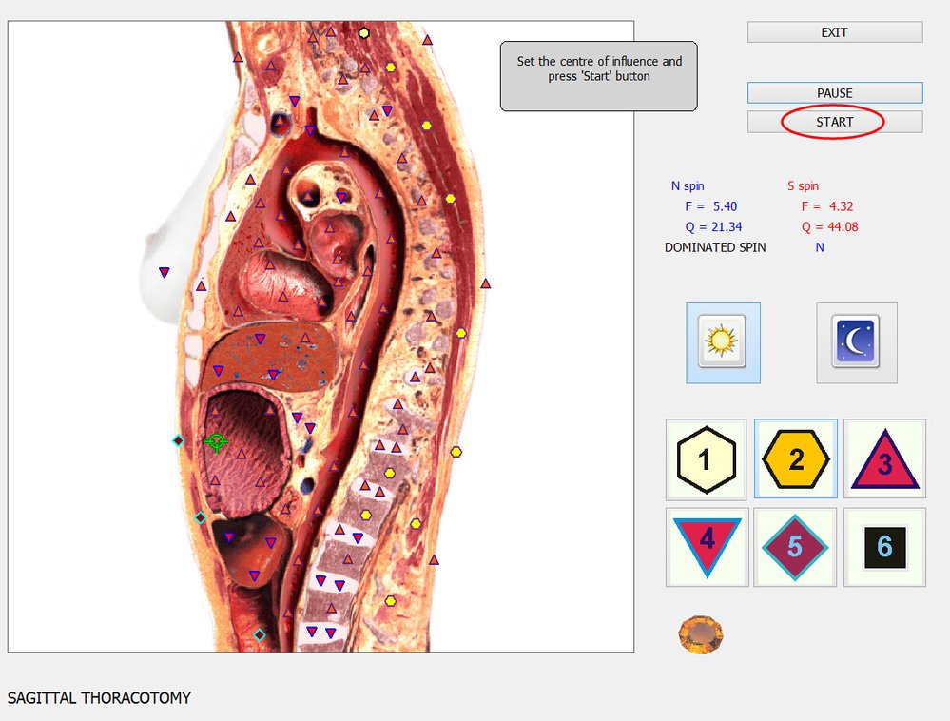Viewport: 950px width, 721px height.
Task: Select the inverted triangle level 4 icon
Action: point(707,547)
